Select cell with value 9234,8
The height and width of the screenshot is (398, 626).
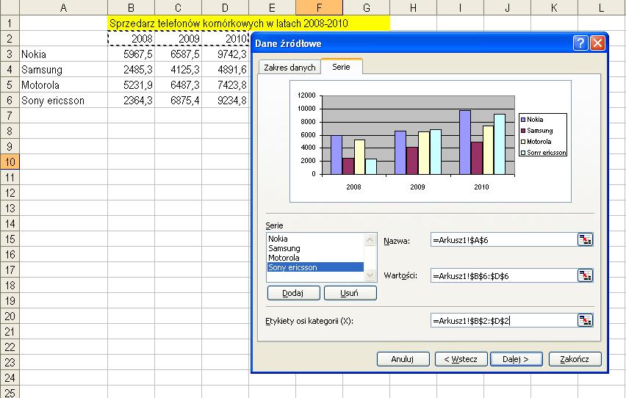click(225, 100)
